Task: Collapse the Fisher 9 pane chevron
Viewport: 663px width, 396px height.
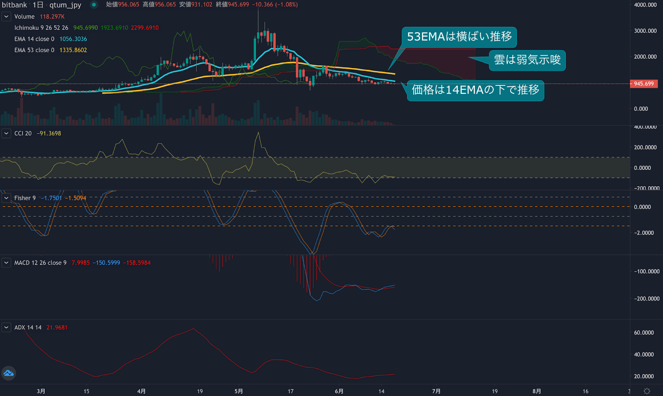Action: tap(6, 198)
